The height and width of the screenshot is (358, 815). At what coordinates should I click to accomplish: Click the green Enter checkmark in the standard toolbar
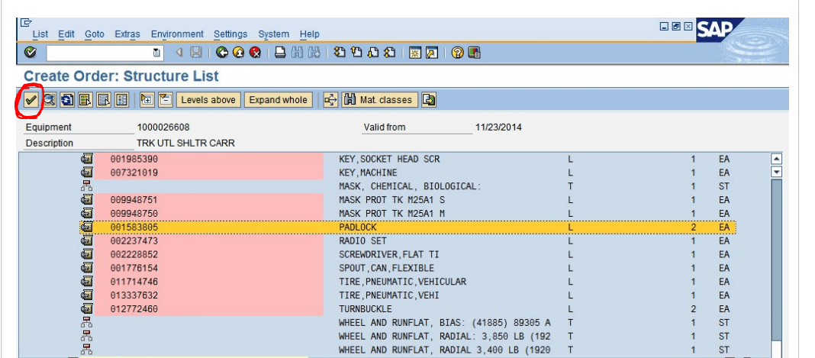point(31,53)
